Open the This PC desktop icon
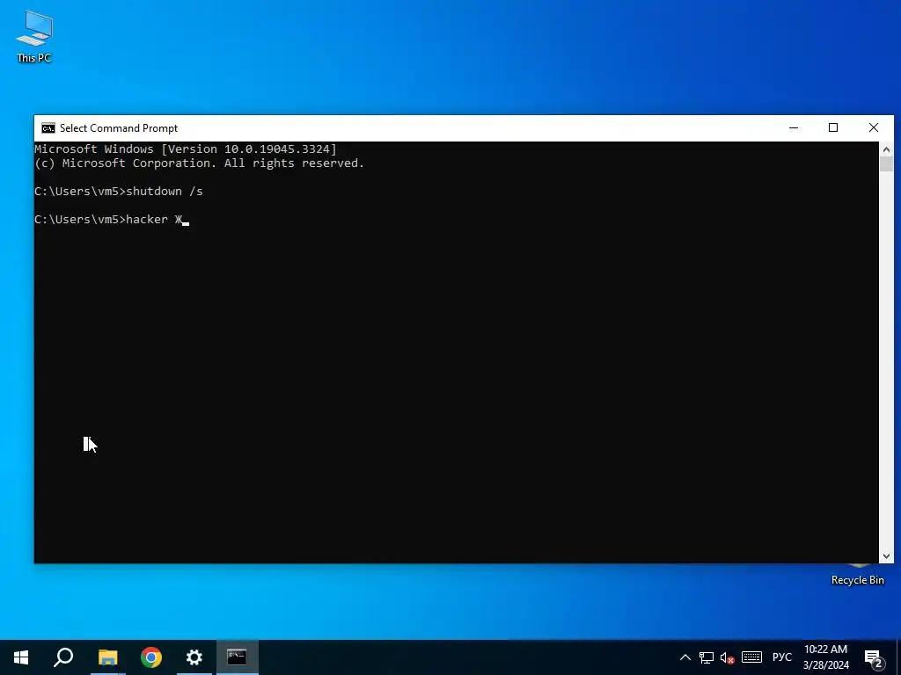The width and height of the screenshot is (901, 675). 34,37
